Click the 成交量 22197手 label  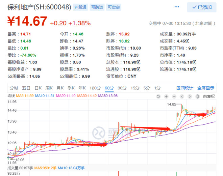(x=20, y=168)
